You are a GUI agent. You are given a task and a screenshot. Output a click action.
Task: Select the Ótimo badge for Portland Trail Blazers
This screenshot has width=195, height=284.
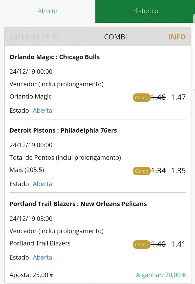pyautogui.click(x=142, y=245)
